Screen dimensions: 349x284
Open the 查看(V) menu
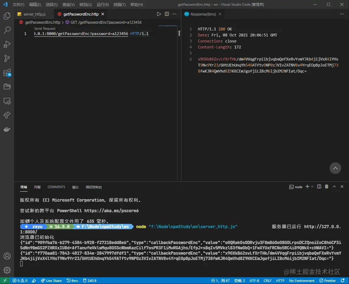pos(68,5)
